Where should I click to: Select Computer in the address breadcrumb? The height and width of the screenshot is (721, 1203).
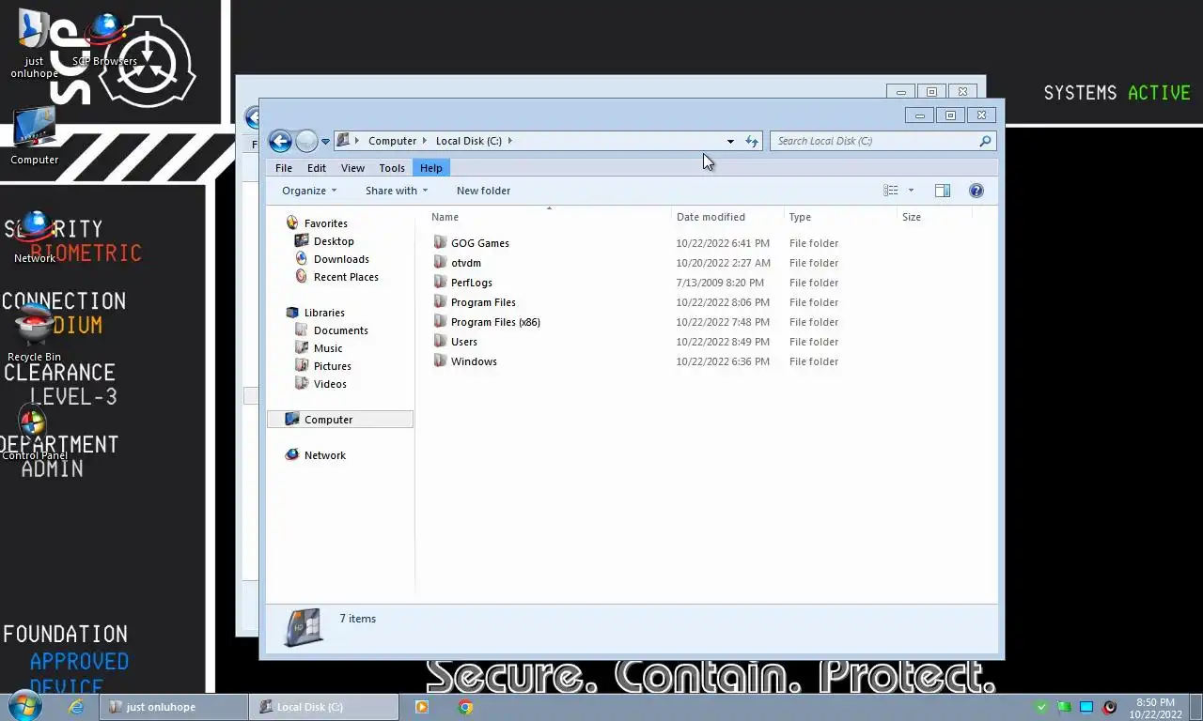(x=392, y=141)
